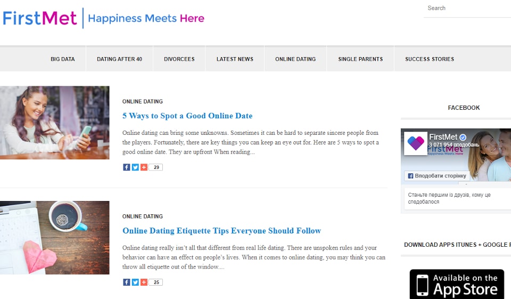The width and height of the screenshot is (511, 299).
Task: Click the FirstMet logo in header
Action: [40, 18]
